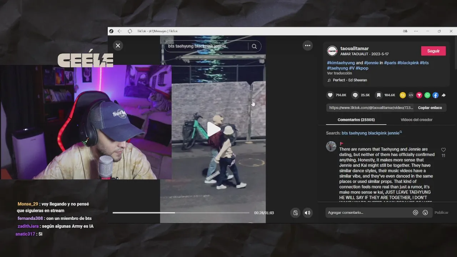The height and width of the screenshot is (257, 457).
Task: Click the #paris hashtag
Action: [390, 62]
